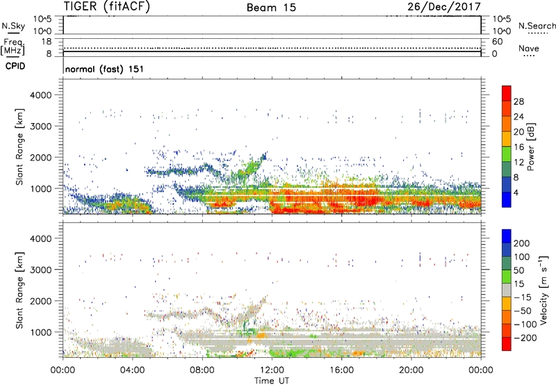Pick the bright blue bottom Power colorbar segment
556x385 pixels.
[507, 199]
